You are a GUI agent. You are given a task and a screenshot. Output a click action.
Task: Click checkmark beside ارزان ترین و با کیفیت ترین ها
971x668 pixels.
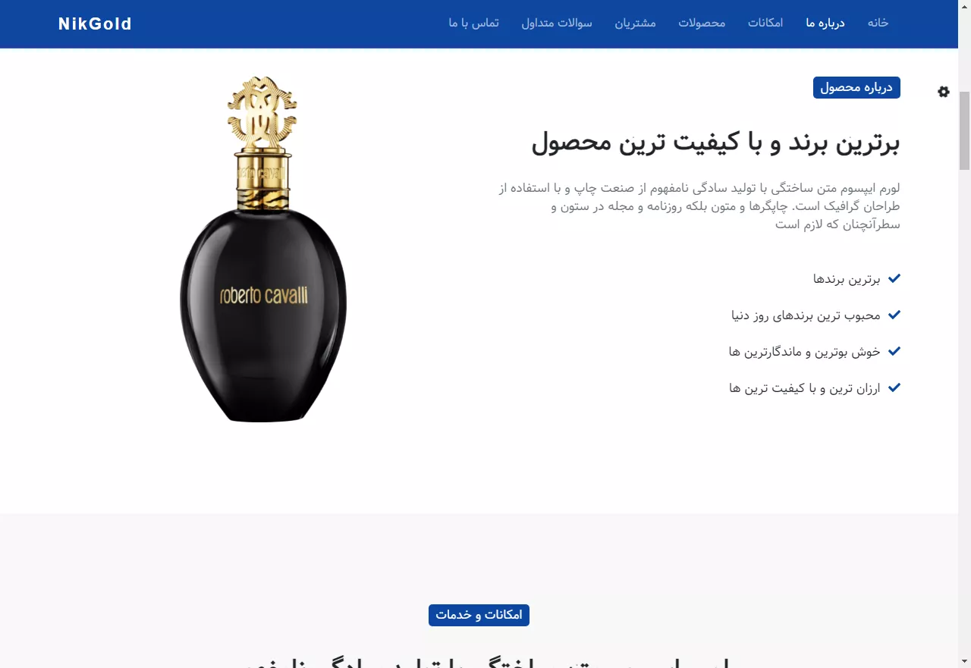click(894, 387)
